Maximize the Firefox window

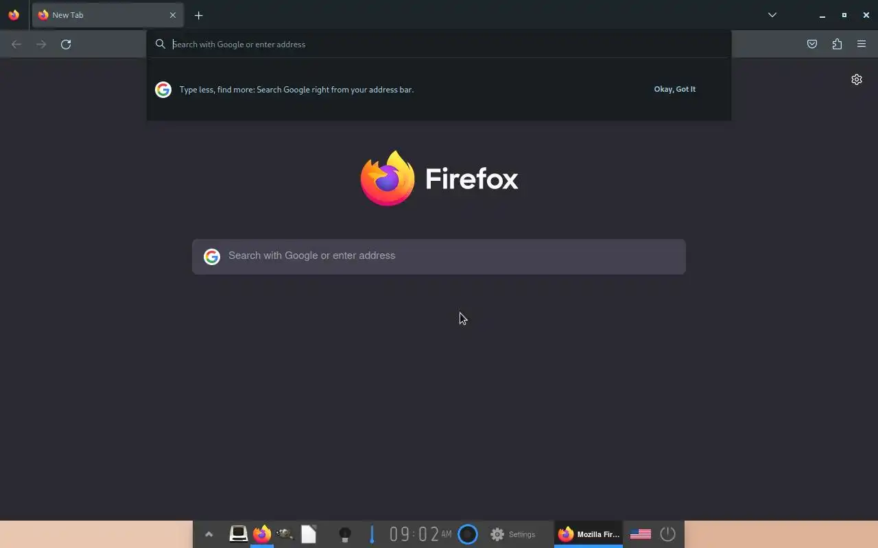point(844,15)
